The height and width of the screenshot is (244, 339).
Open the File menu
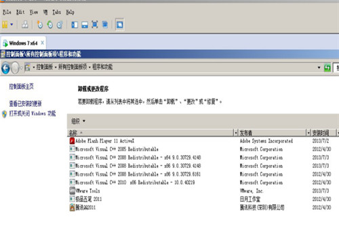[x=7, y=12]
